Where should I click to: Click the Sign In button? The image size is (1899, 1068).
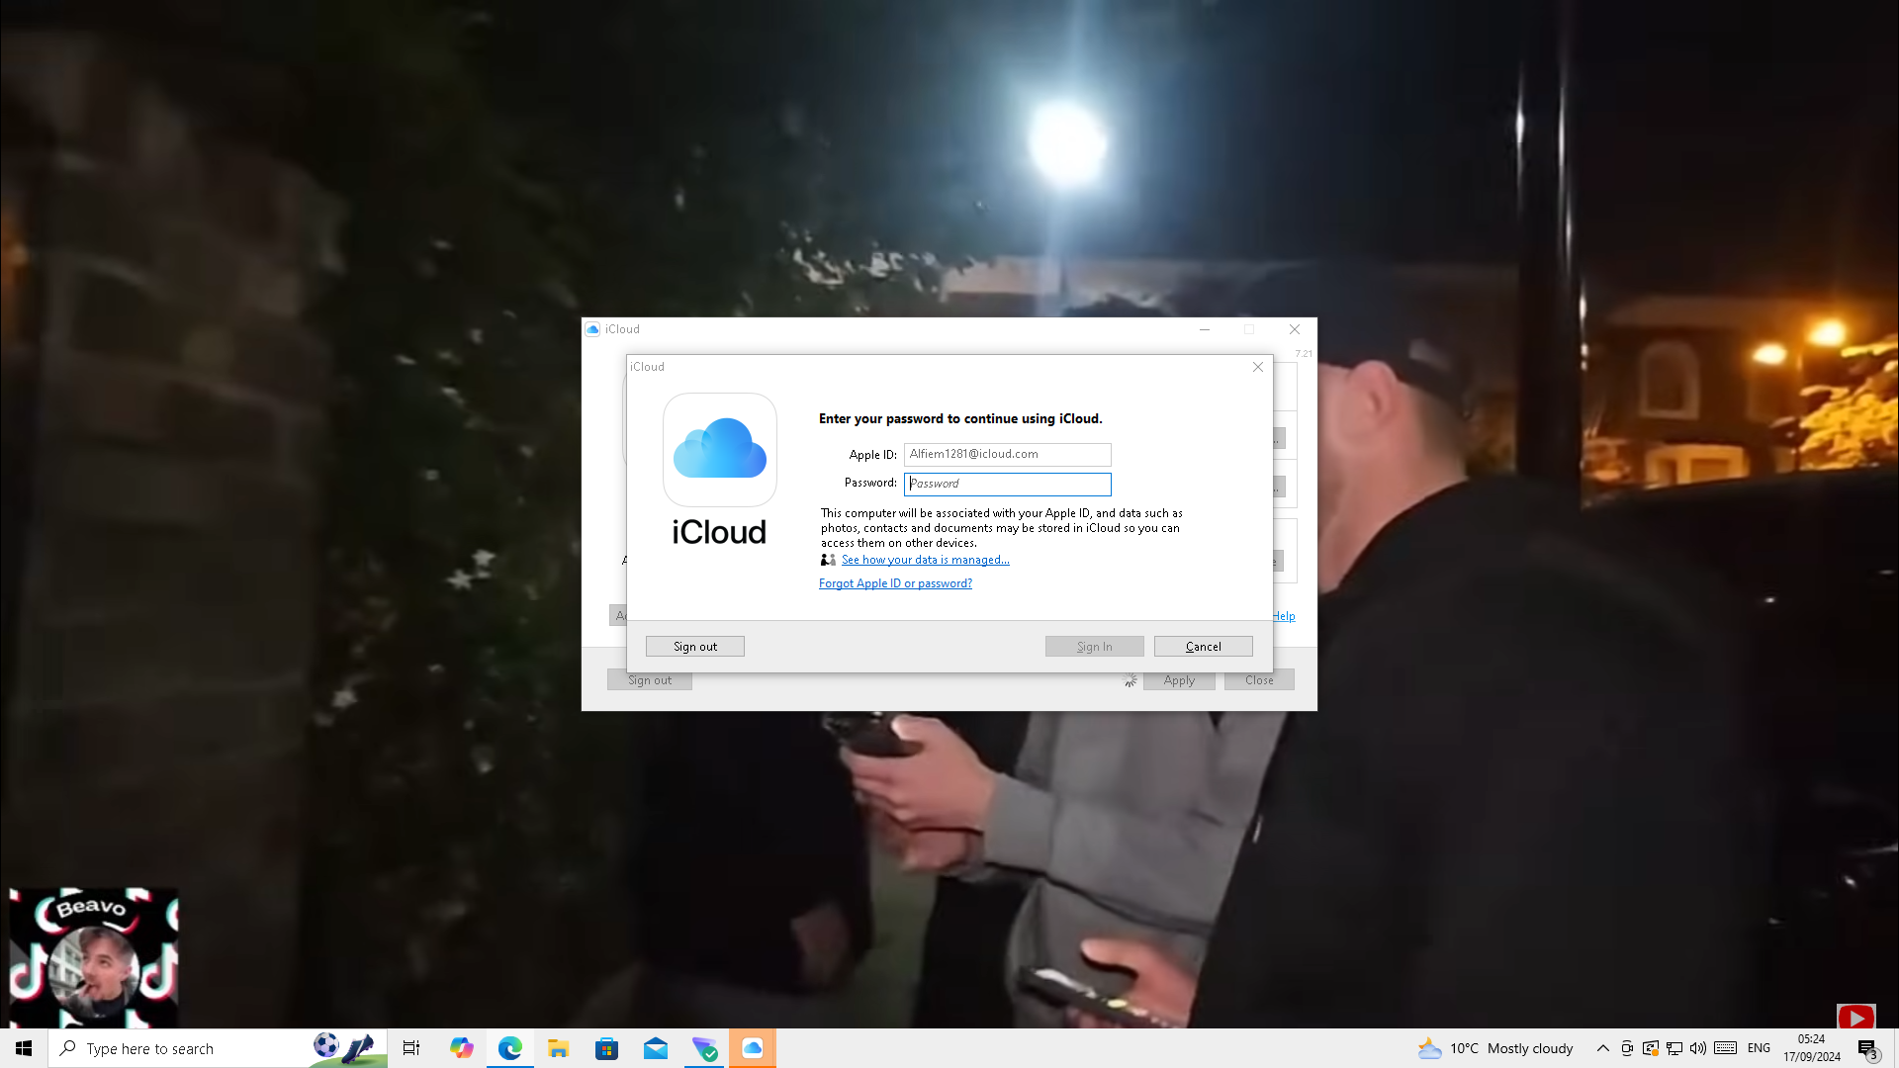(1094, 647)
